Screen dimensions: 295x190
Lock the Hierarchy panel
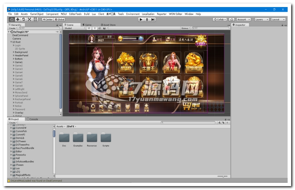pyautogui.click(x=57, y=25)
